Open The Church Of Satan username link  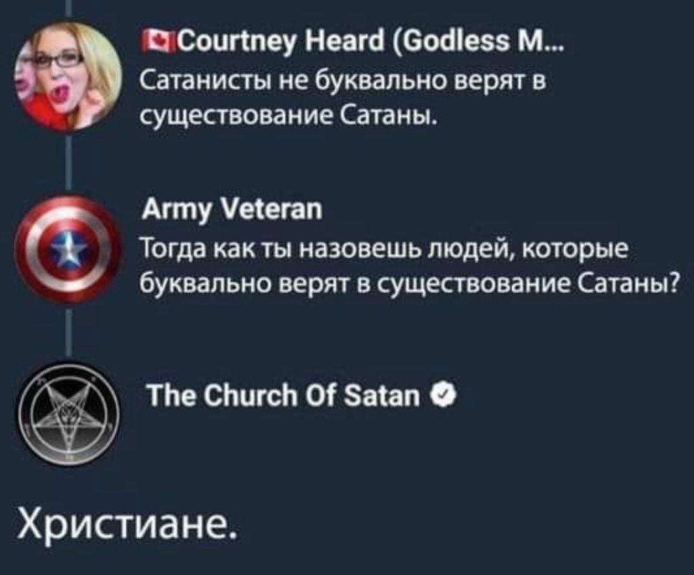coord(283,395)
